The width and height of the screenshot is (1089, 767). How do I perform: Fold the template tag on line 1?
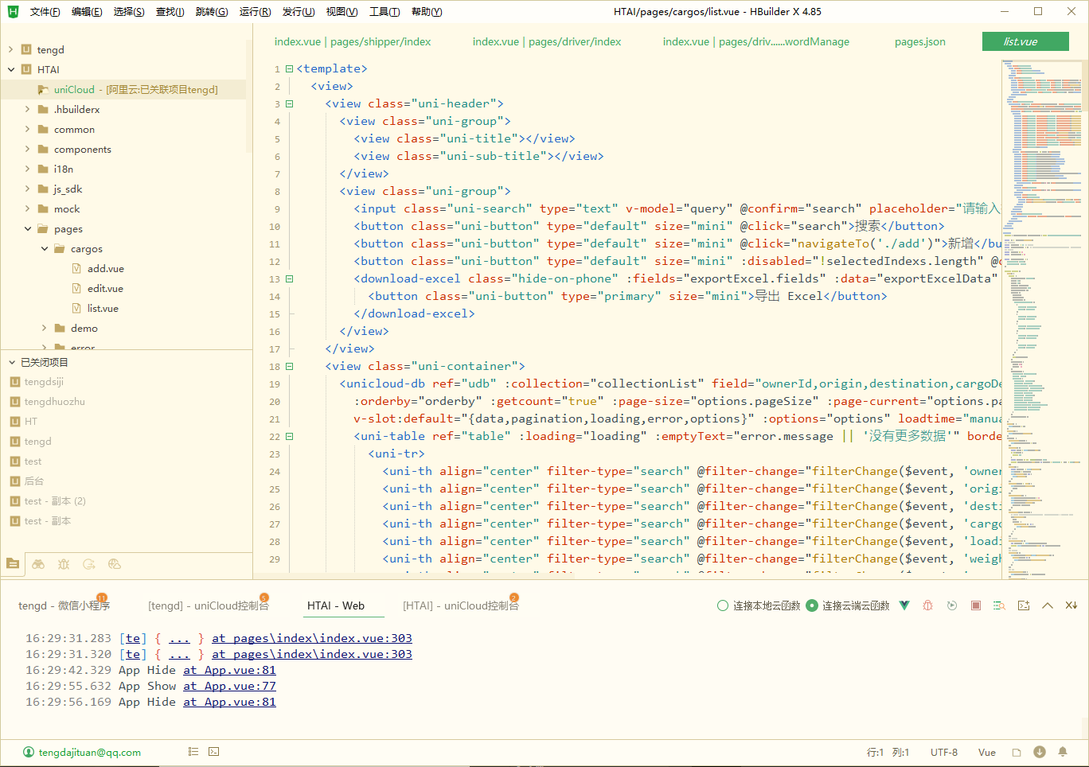tap(289, 69)
